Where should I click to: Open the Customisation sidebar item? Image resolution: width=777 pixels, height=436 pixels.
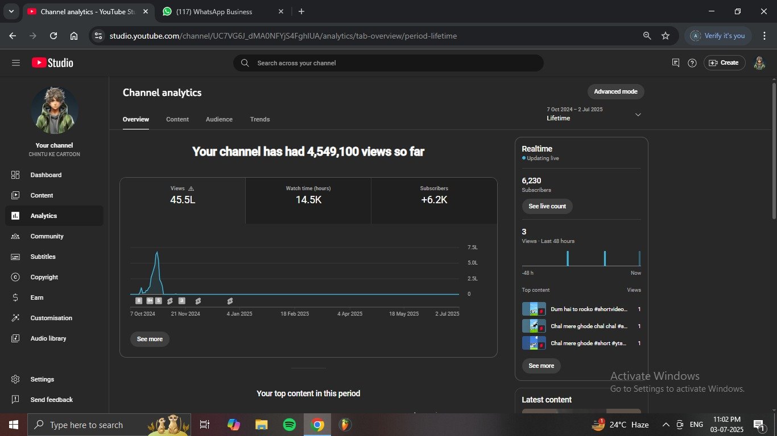pos(55,318)
